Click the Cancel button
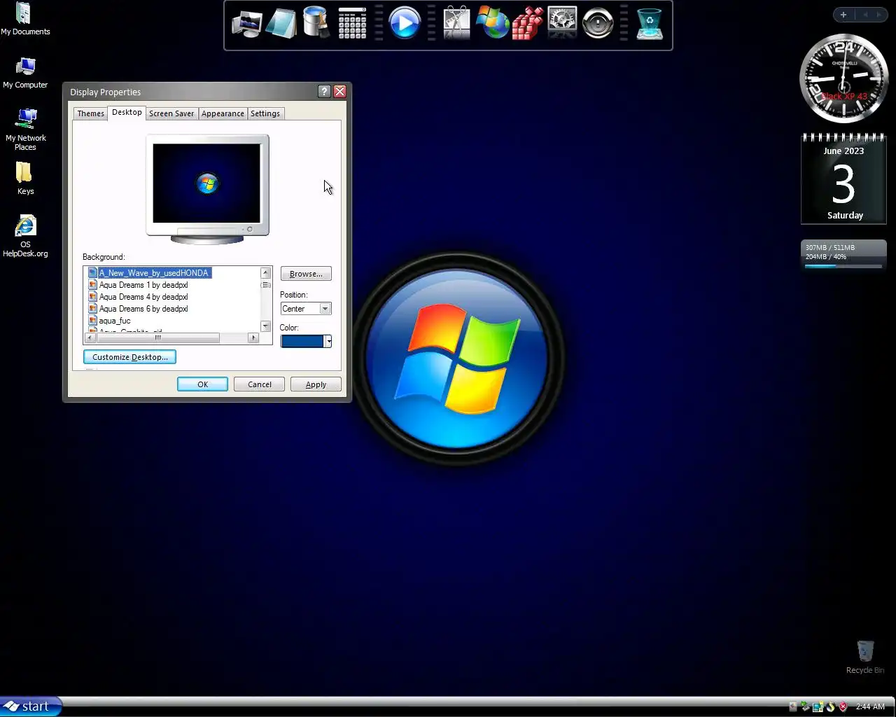 click(x=260, y=384)
